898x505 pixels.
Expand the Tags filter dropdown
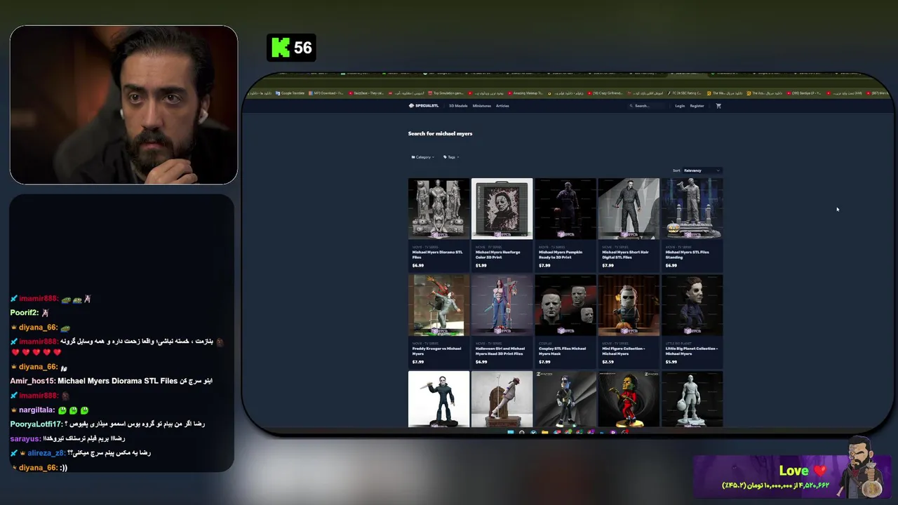click(x=451, y=157)
